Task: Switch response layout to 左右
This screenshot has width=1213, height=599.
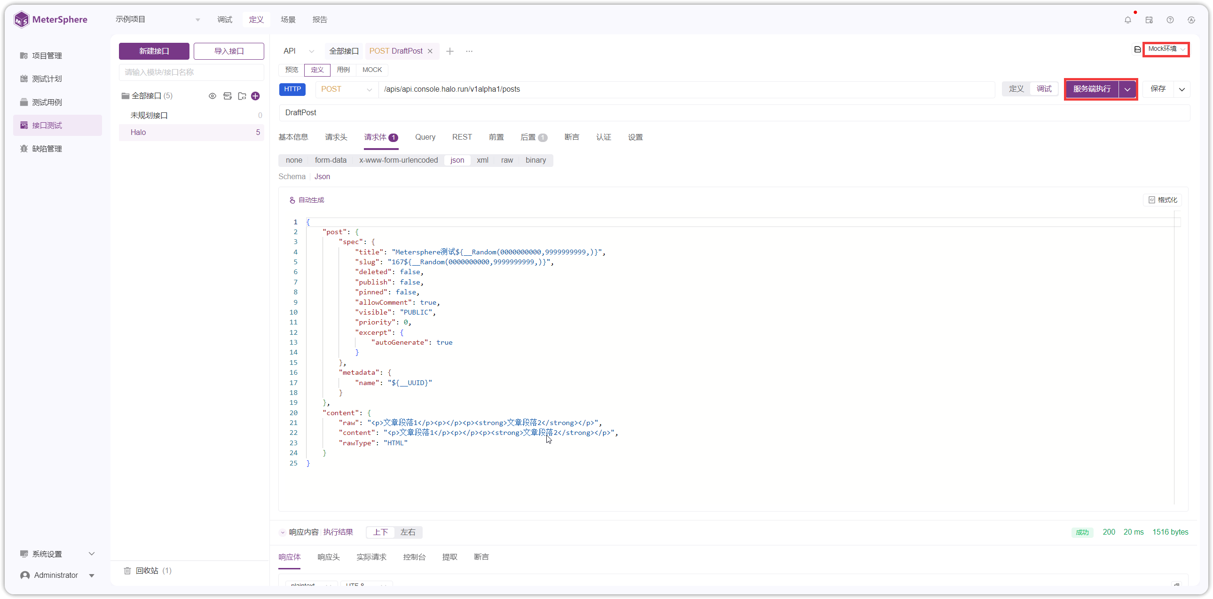Action: pos(408,532)
